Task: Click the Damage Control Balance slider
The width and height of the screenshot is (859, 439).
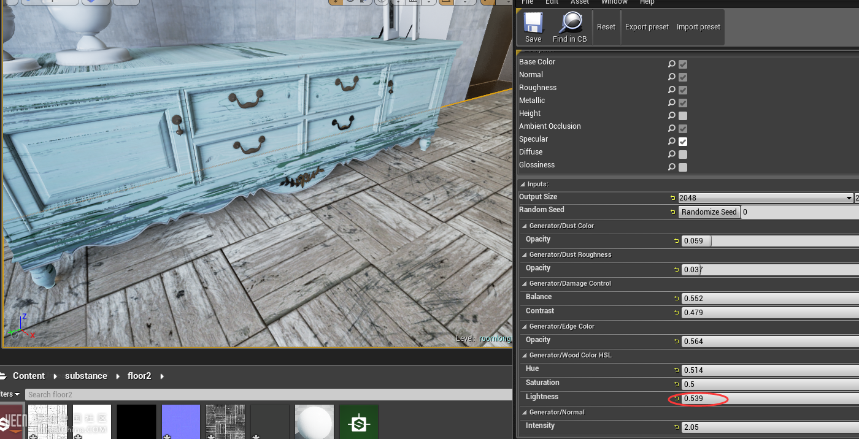Action: [x=770, y=299]
